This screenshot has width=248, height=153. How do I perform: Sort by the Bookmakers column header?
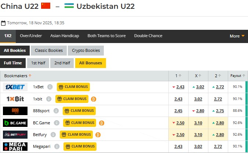pos(18,76)
